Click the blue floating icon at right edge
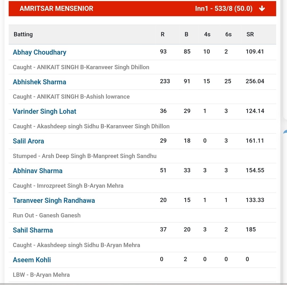287x285 pixels. [x=285, y=132]
